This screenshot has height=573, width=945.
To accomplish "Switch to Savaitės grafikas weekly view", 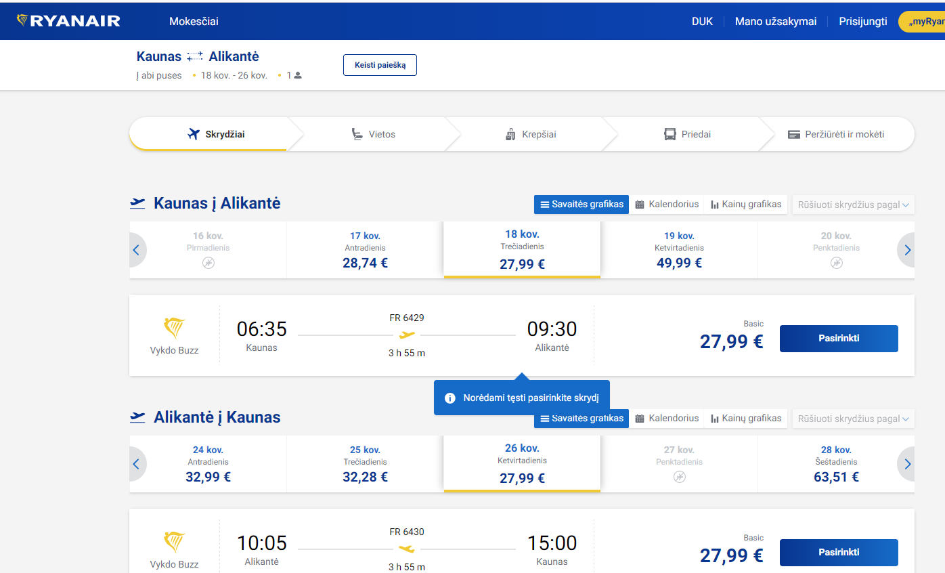I will [x=581, y=204].
